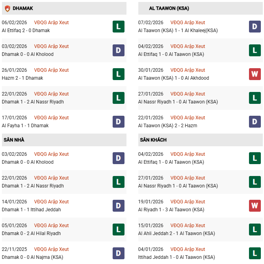
Task: Select the DHAMAK team header
Action: pos(23,8)
